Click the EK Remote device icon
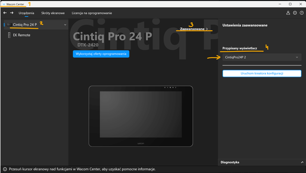Viewport: 306px width, 173px height. pyautogui.click(x=9, y=35)
